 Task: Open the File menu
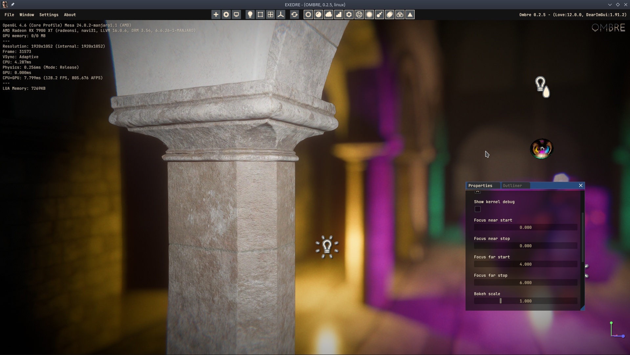click(9, 15)
